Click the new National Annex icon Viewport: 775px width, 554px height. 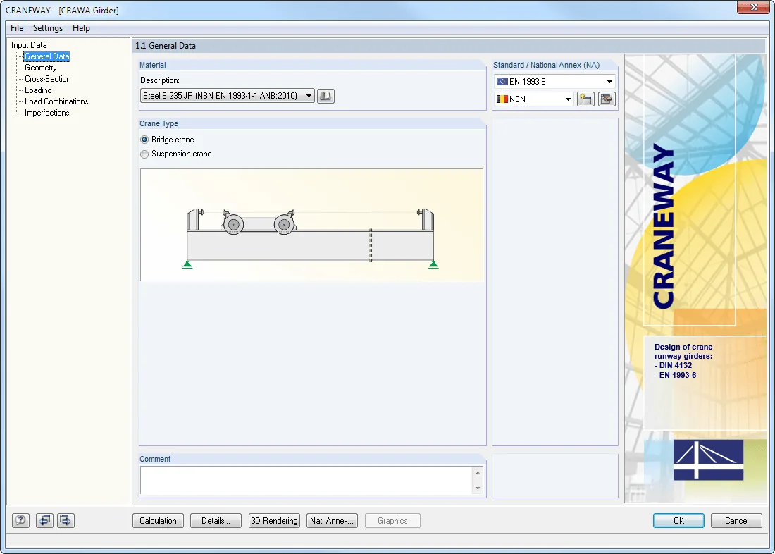click(x=585, y=99)
